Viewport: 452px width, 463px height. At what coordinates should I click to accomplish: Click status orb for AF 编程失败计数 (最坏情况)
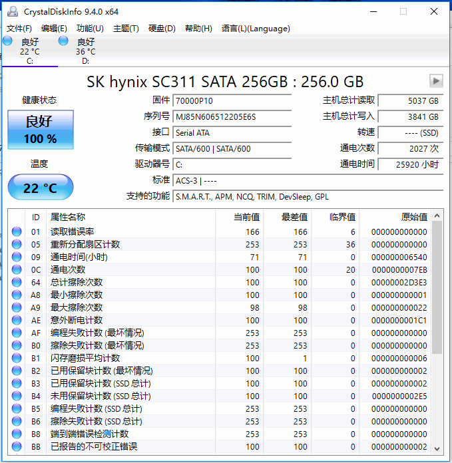click(x=17, y=333)
